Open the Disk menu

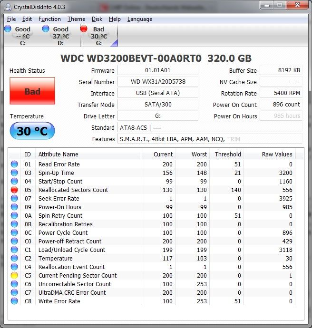pos(97,19)
